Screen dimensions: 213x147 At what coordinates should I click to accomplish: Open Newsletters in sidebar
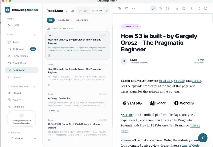click(x=22, y=63)
